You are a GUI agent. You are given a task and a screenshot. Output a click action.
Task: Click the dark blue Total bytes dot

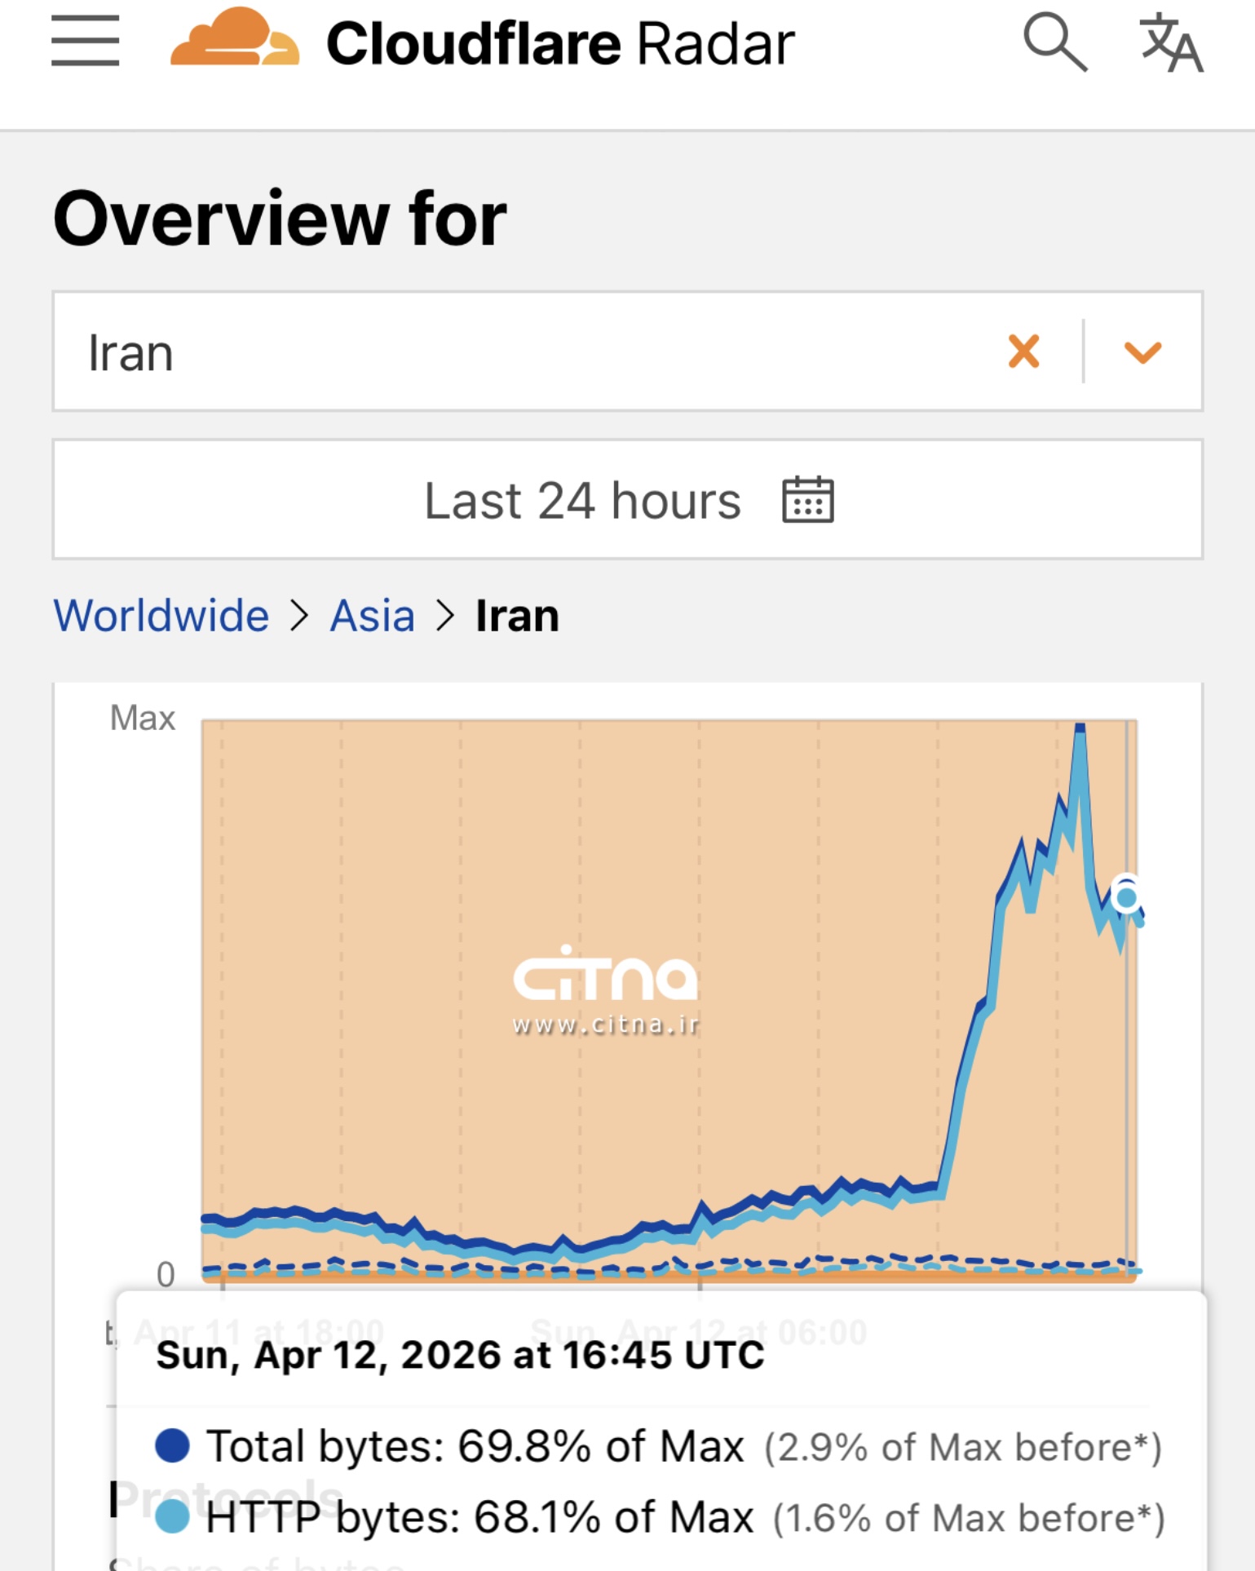[172, 1445]
